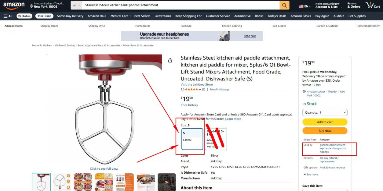Open Today's Deals in navigation bar

(x=277, y=16)
